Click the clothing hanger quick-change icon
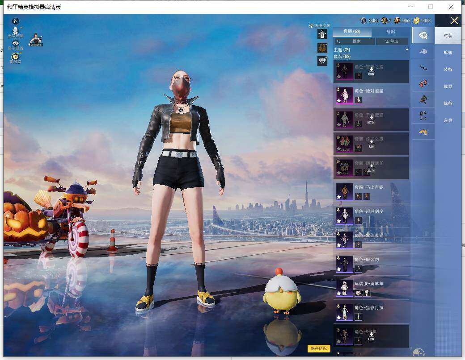 tap(322, 34)
